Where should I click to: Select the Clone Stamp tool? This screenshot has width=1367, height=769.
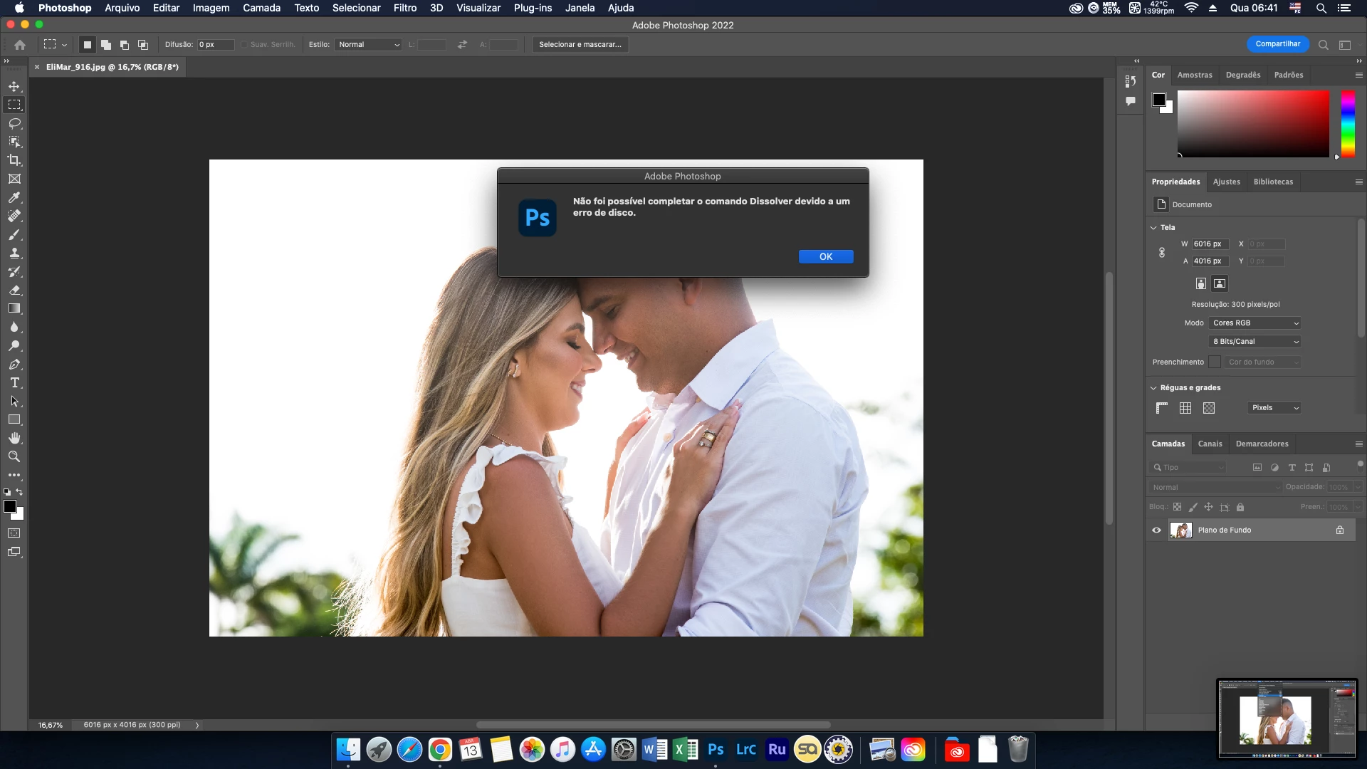(14, 253)
